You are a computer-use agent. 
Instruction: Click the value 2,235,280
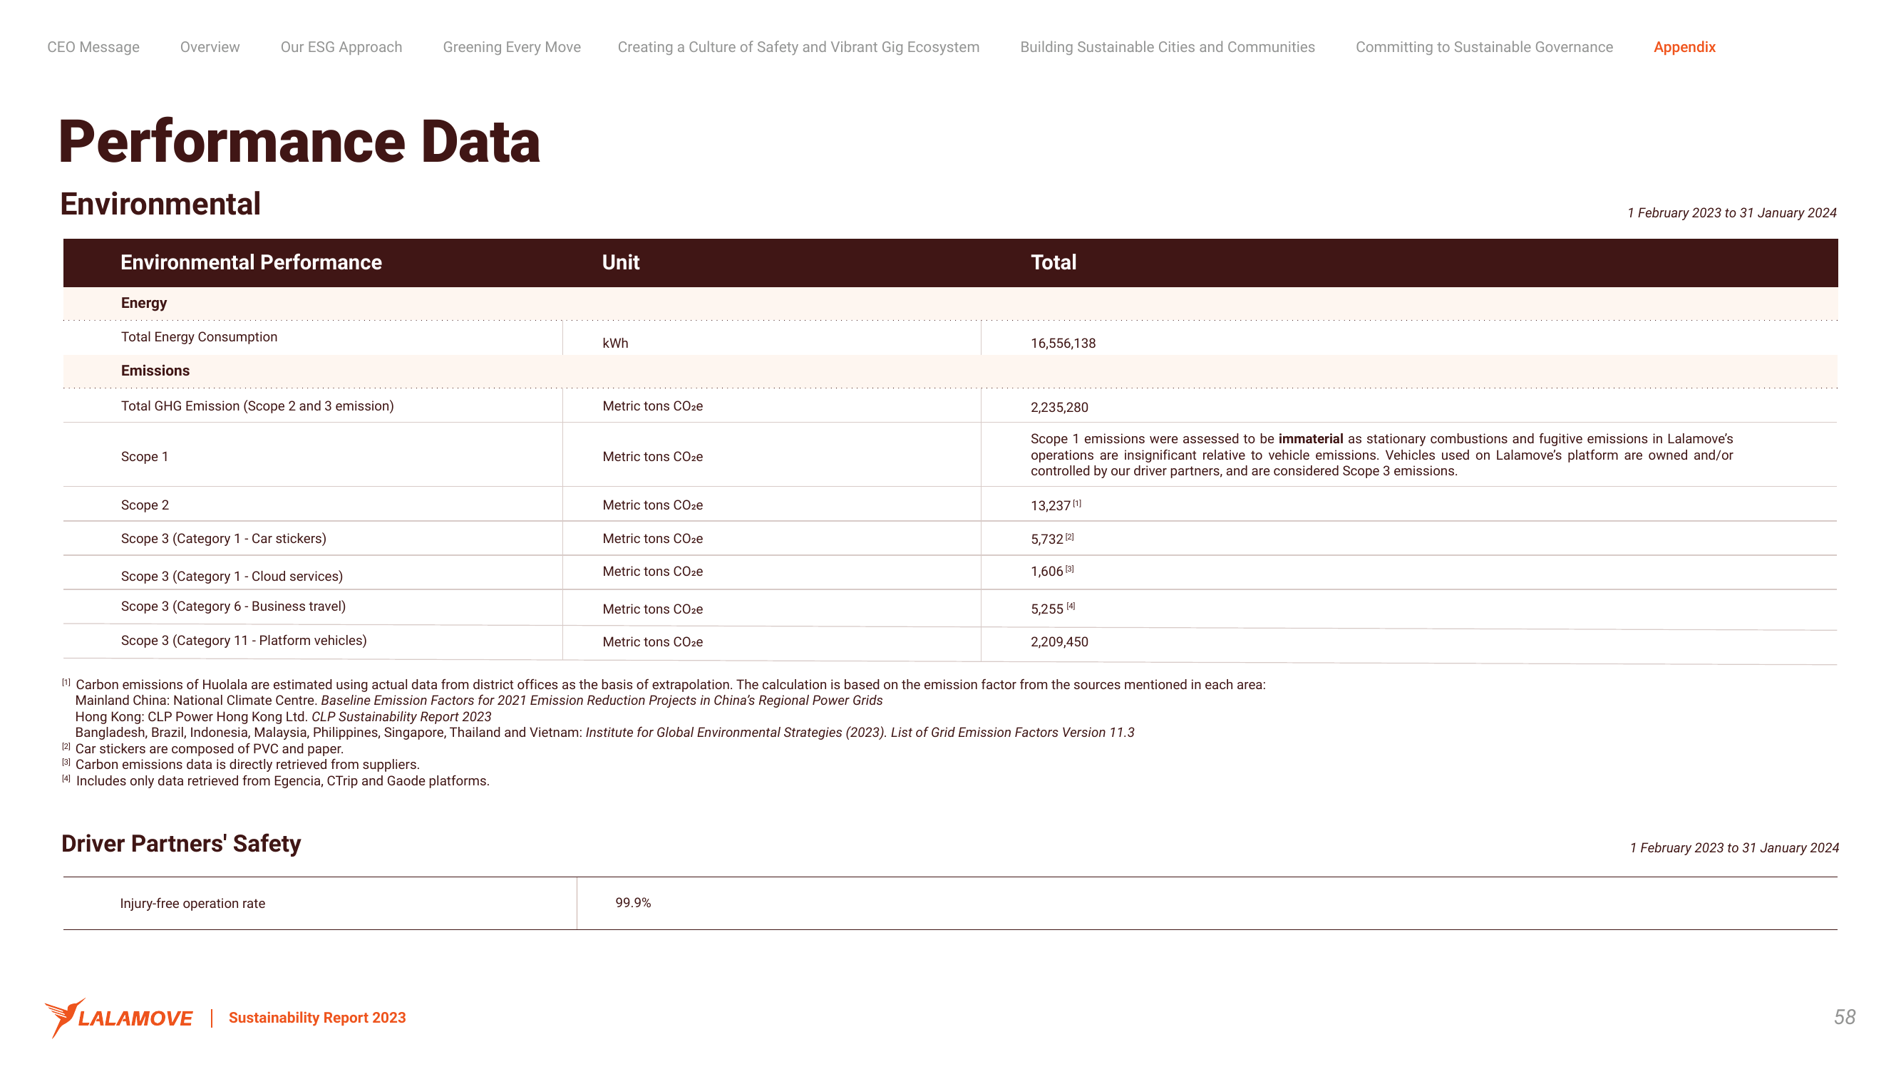(x=1059, y=407)
